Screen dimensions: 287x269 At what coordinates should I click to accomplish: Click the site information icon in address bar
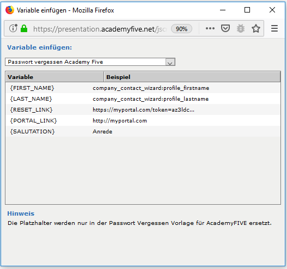(x=13, y=28)
